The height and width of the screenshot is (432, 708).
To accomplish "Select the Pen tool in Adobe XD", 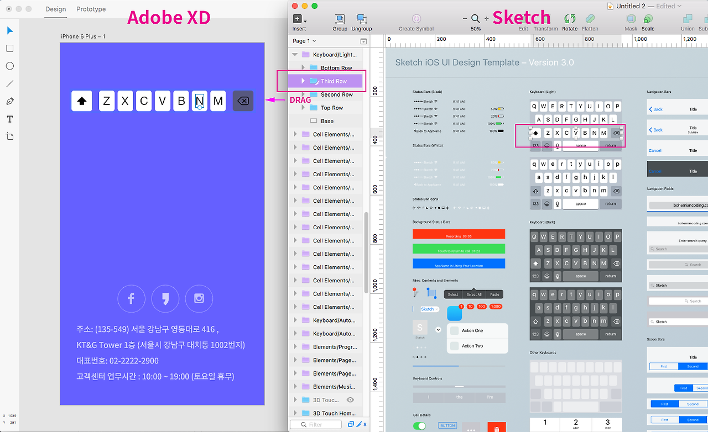I will [10, 101].
